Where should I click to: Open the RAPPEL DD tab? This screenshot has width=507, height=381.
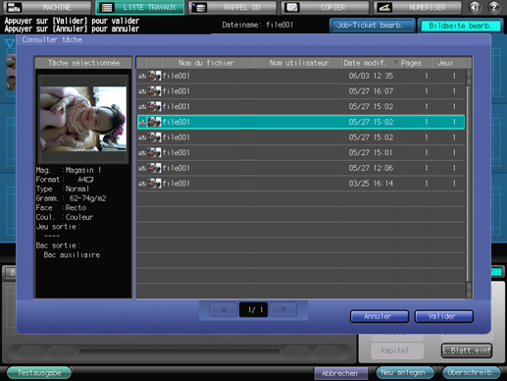click(232, 7)
